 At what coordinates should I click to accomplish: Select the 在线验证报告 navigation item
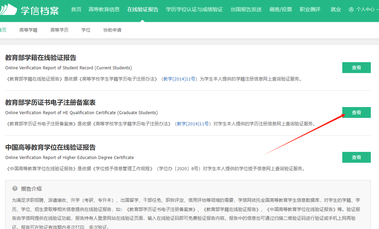coord(143,10)
